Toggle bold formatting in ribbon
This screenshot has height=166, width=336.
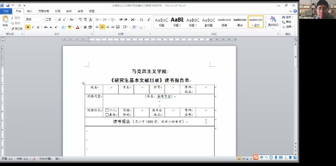(x=28, y=27)
